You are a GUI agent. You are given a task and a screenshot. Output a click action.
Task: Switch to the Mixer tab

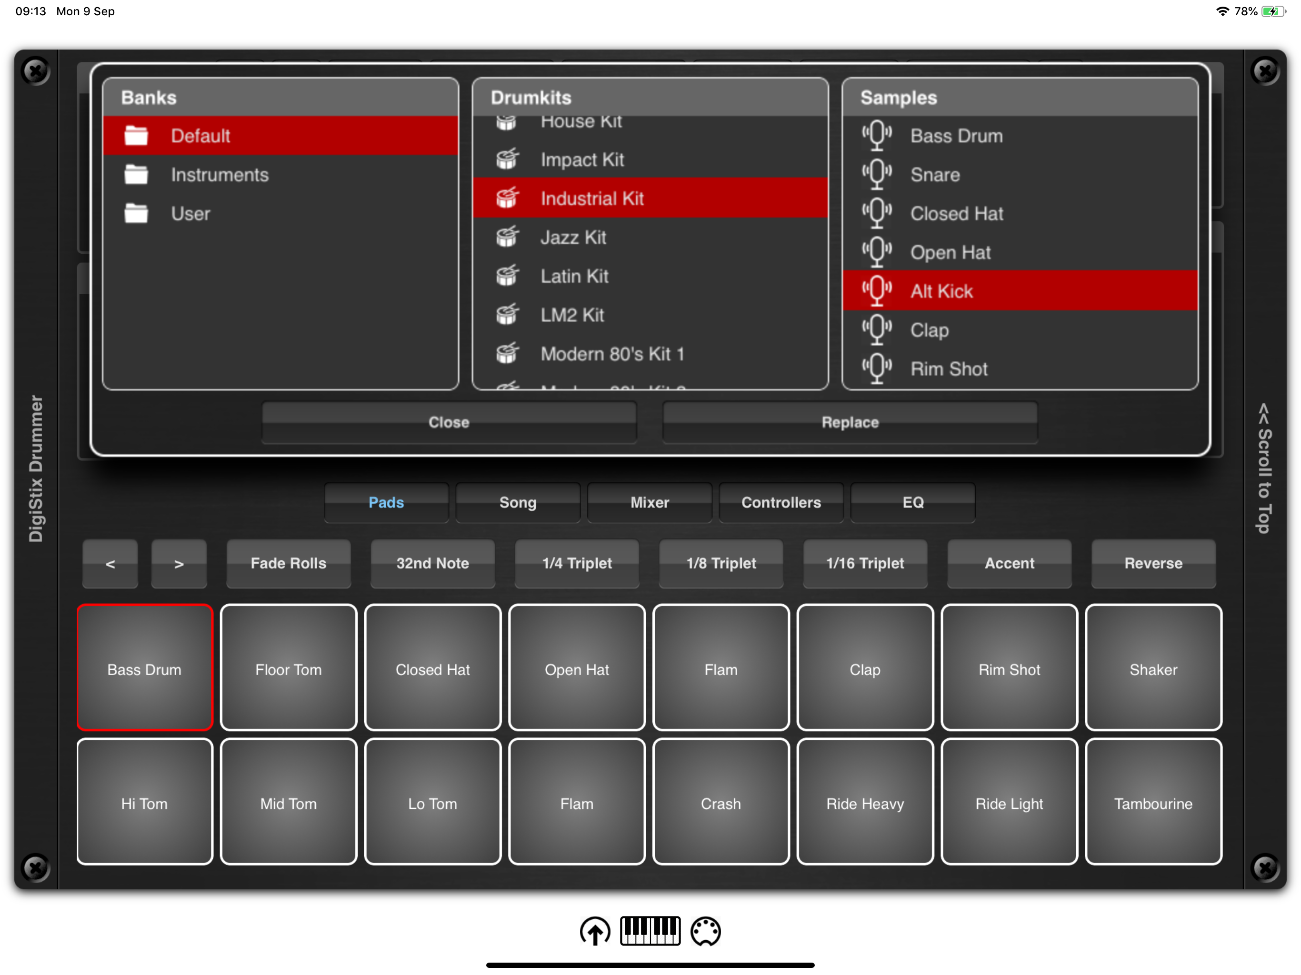[650, 502]
